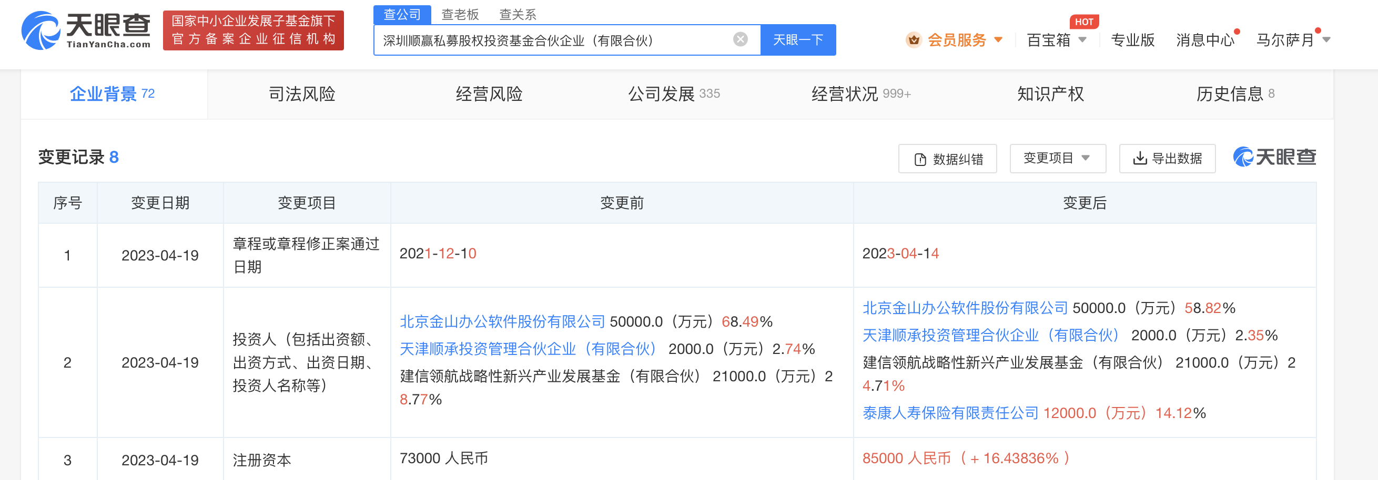Click the 数据纠错 button
1378x480 pixels.
(947, 159)
